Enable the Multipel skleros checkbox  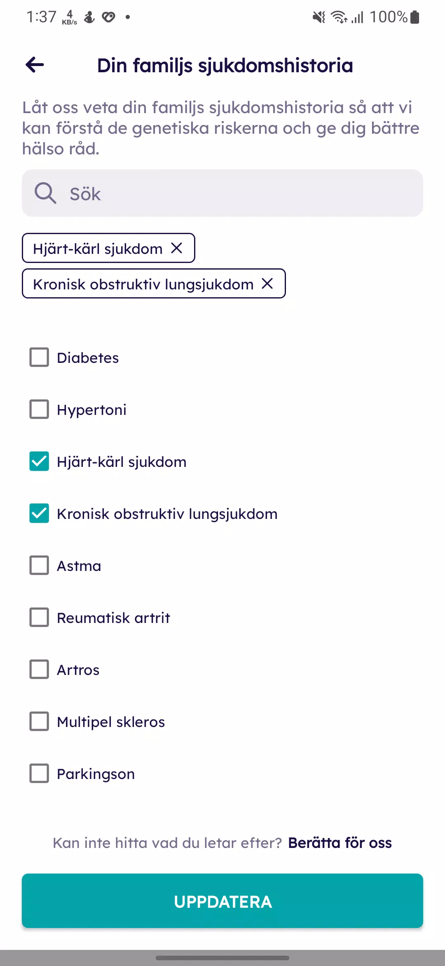39,721
